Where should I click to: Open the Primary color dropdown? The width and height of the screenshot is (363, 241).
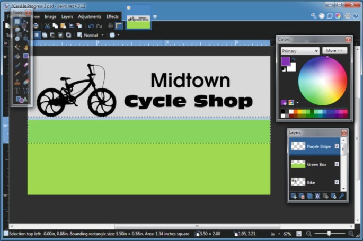300,51
